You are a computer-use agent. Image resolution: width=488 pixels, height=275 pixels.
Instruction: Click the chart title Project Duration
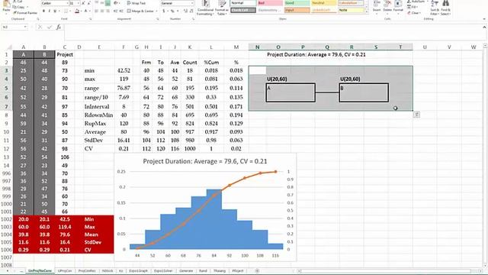tap(205, 161)
